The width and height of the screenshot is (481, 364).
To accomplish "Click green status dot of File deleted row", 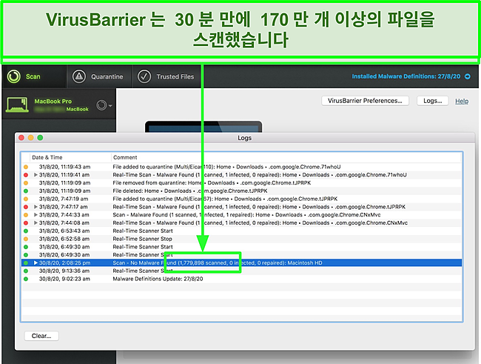I will 26,191.
